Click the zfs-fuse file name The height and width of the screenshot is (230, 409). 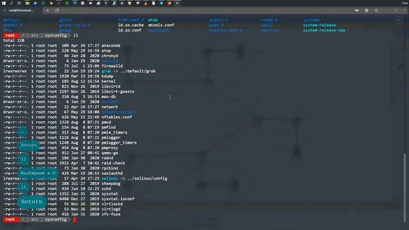coord(111,214)
